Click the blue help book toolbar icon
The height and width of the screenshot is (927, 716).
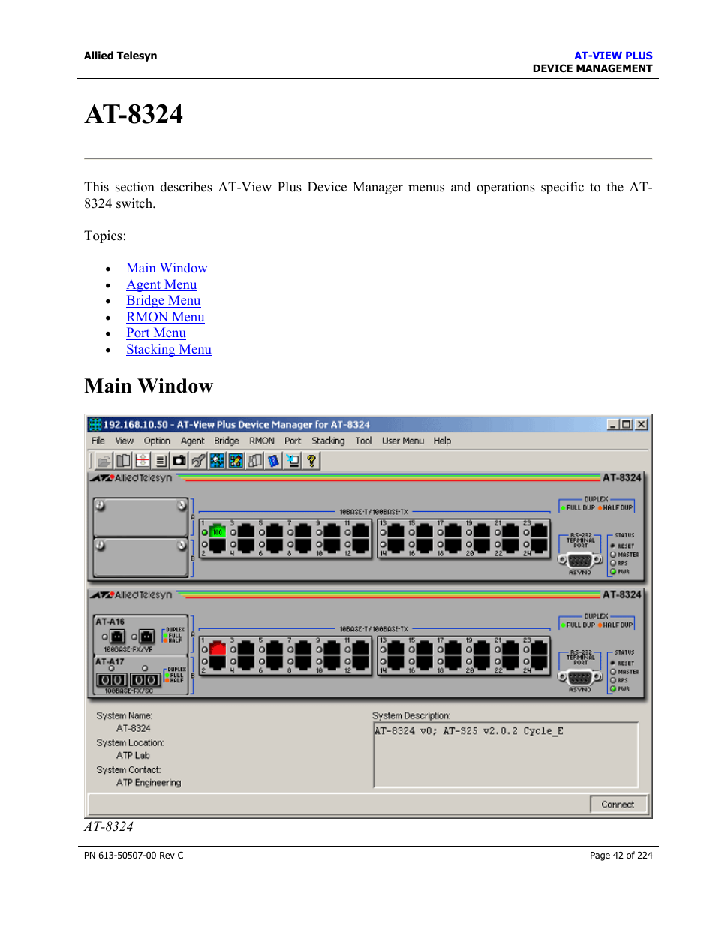pos(274,461)
